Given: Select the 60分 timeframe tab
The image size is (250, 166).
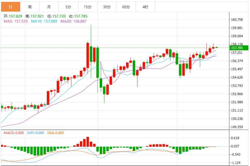Looking at the screenshot, I should point(126,7).
